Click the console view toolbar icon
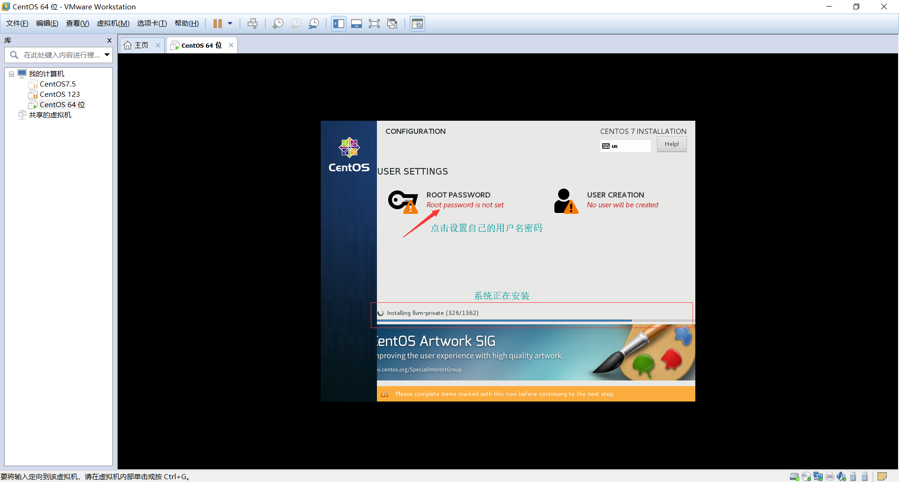 click(x=417, y=23)
